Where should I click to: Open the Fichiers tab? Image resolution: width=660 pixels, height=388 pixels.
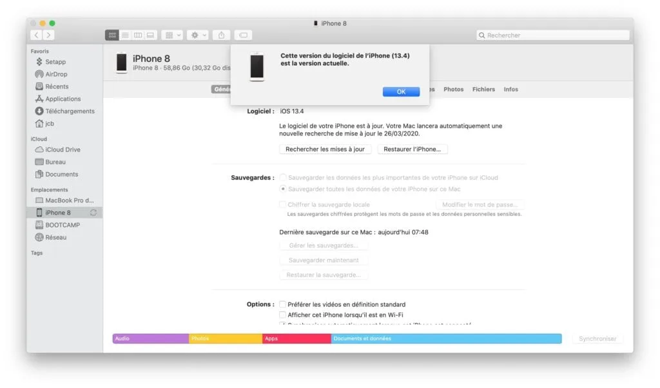[483, 89]
